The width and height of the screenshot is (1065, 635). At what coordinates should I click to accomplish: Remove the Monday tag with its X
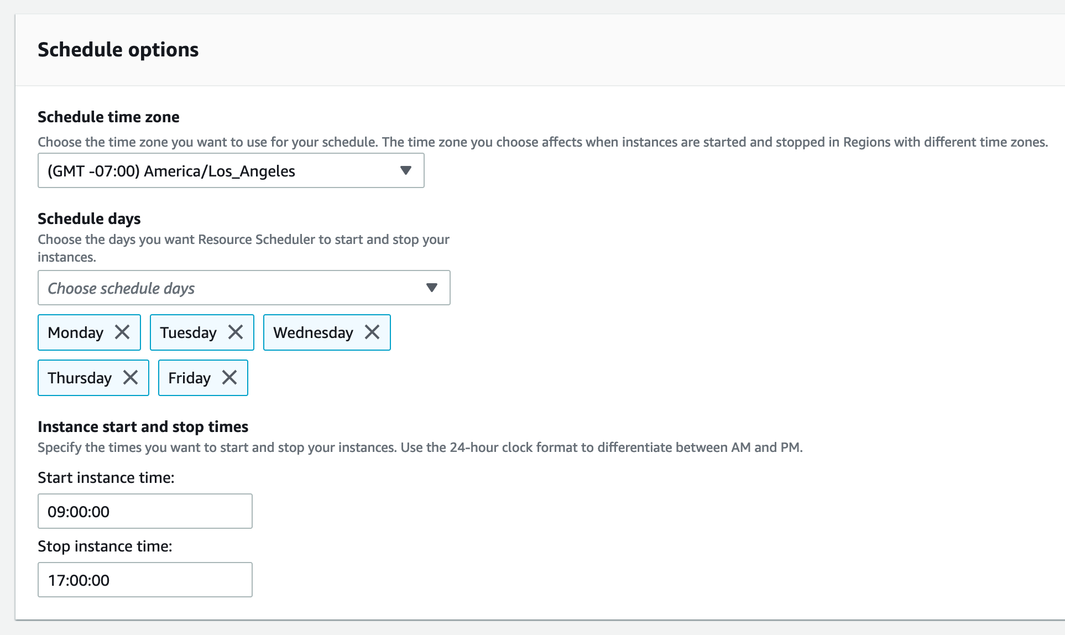(122, 332)
